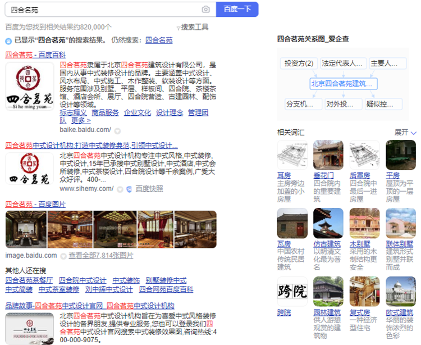
Task: Click 瓦房 house thumbnail
Action: click(292, 223)
